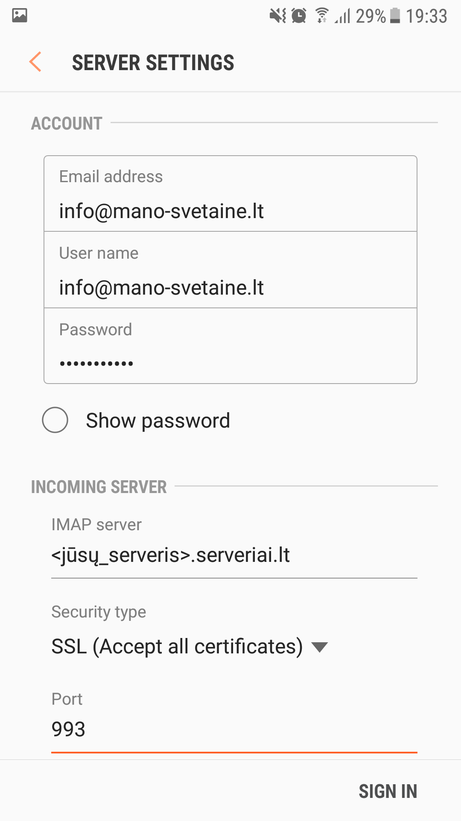Image resolution: width=461 pixels, height=821 pixels.
Task: Edit the User name field
Action: pos(230,287)
